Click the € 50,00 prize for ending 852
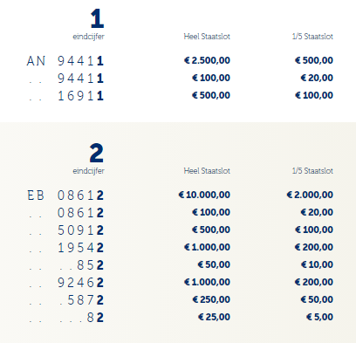The height and width of the screenshot is (343, 356). tap(214, 264)
